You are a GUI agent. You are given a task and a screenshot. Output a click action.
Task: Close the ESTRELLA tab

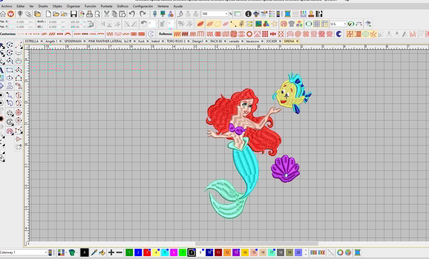point(41,41)
